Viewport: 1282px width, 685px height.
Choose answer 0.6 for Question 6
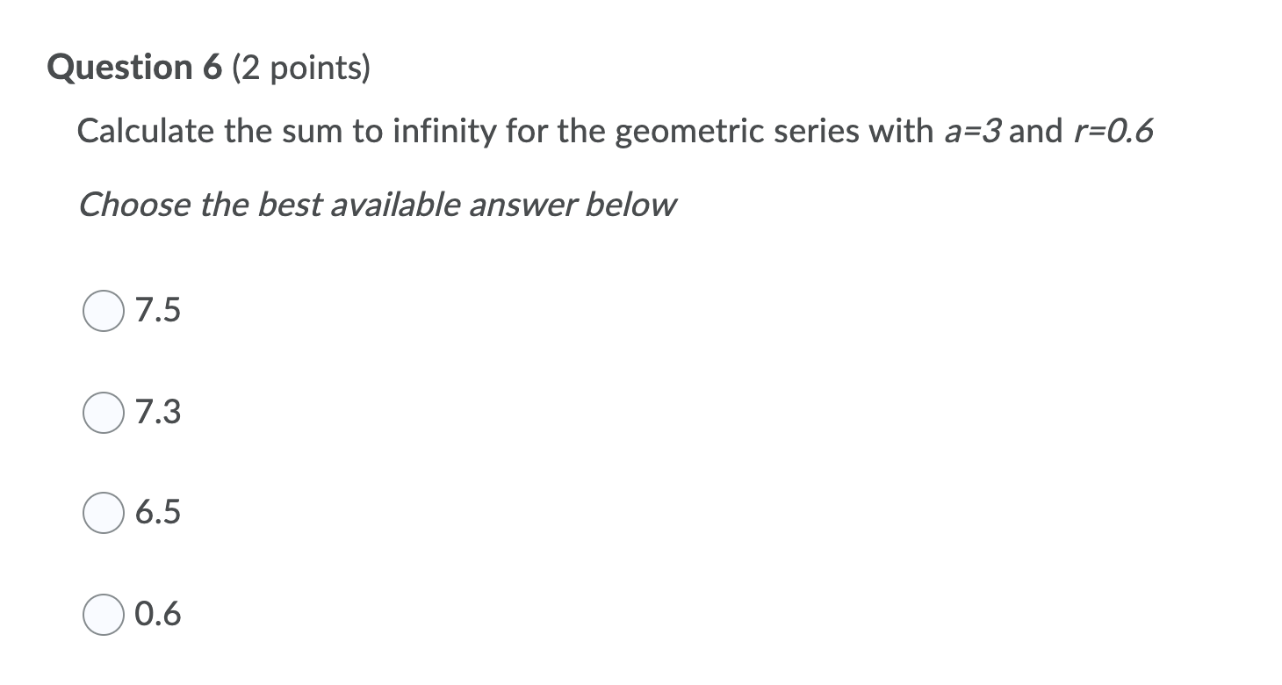point(103,615)
